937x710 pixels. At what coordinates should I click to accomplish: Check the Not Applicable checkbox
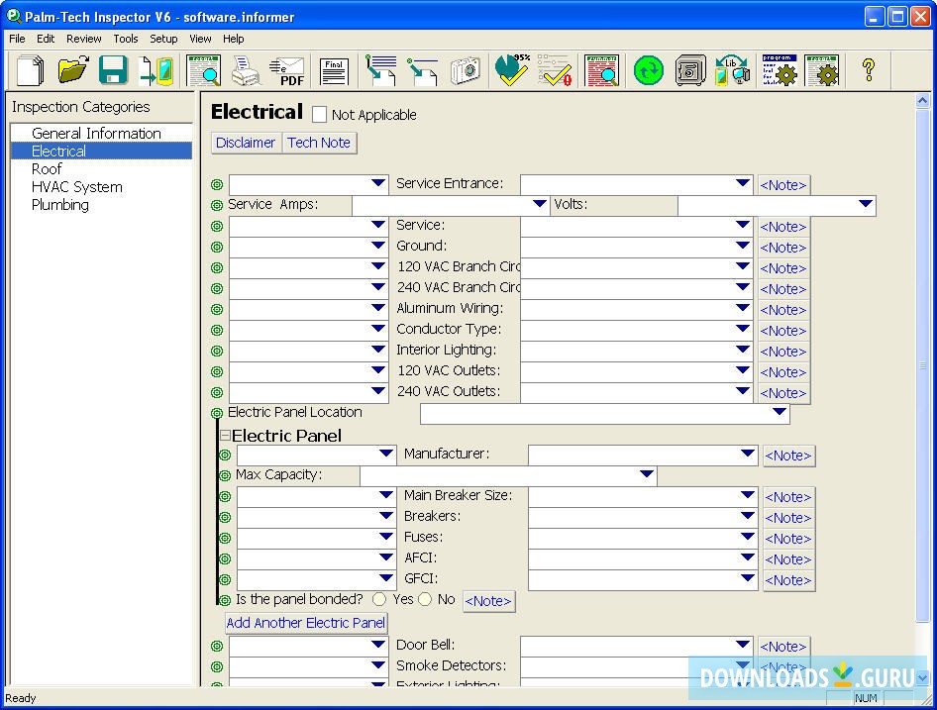[319, 115]
